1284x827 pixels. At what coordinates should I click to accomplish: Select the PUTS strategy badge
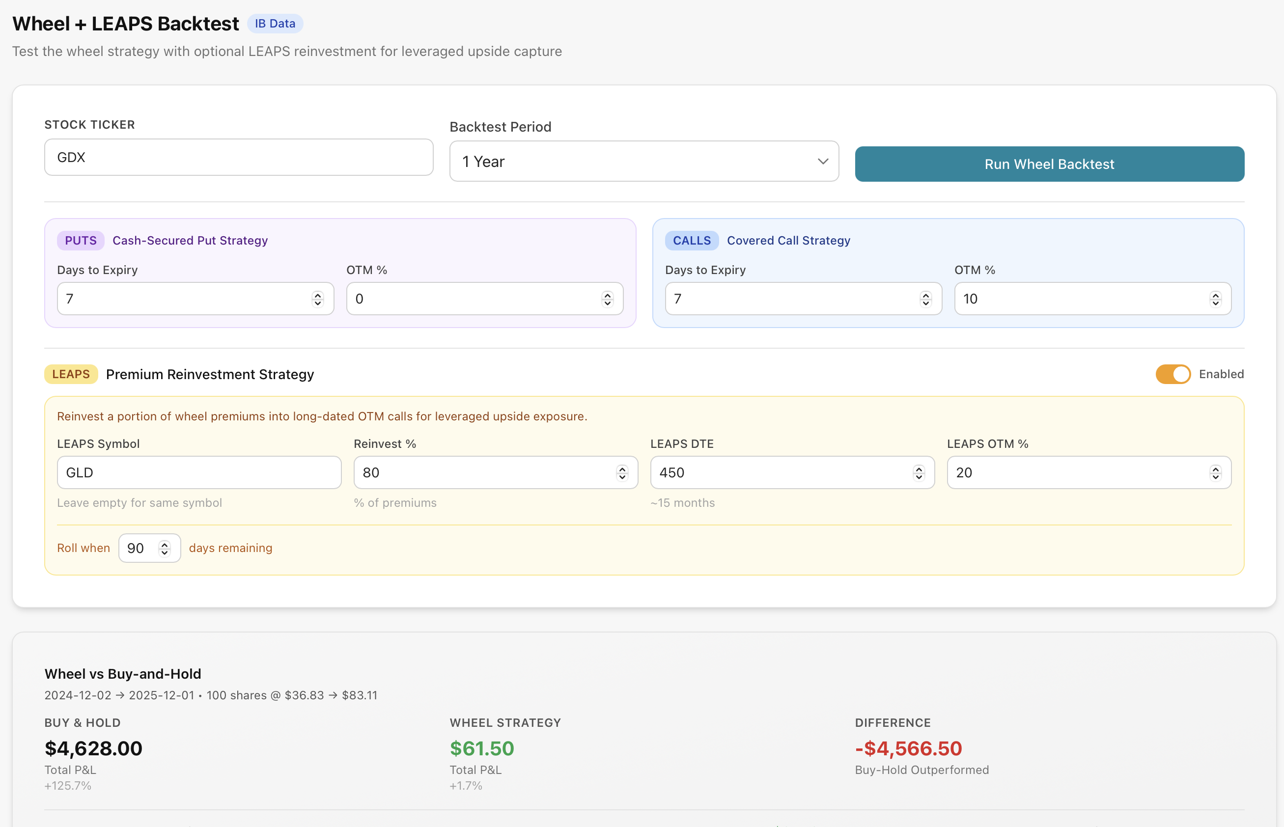click(80, 240)
